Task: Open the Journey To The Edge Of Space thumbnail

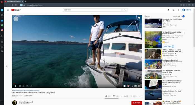Action: click(153, 23)
